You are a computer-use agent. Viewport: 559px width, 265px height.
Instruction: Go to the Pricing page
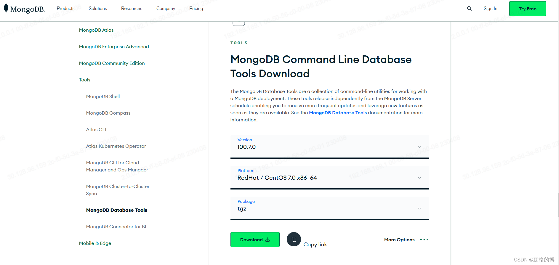click(196, 9)
